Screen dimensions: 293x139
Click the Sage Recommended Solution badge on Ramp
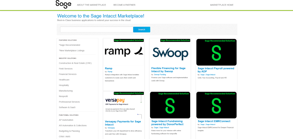(129, 40)
